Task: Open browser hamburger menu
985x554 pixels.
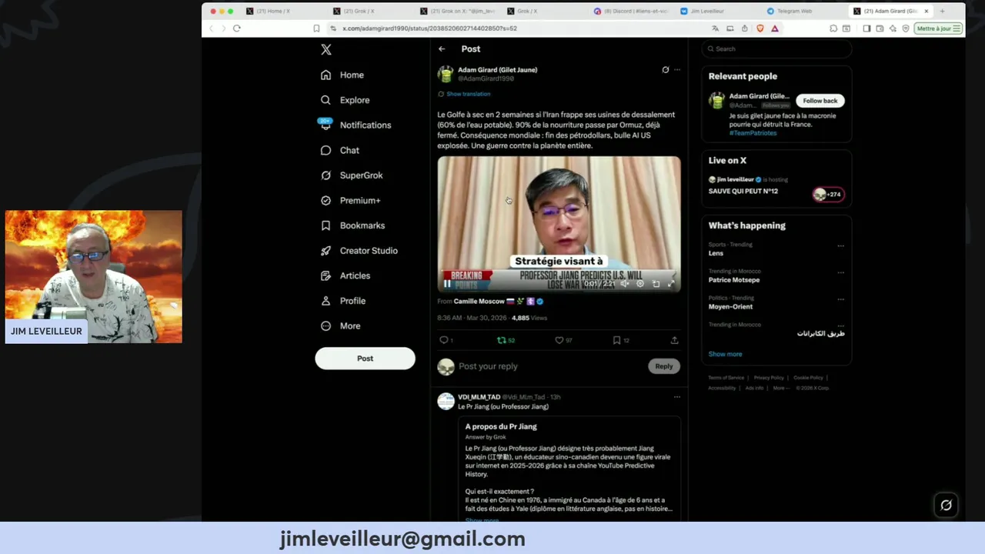Action: pos(957,28)
